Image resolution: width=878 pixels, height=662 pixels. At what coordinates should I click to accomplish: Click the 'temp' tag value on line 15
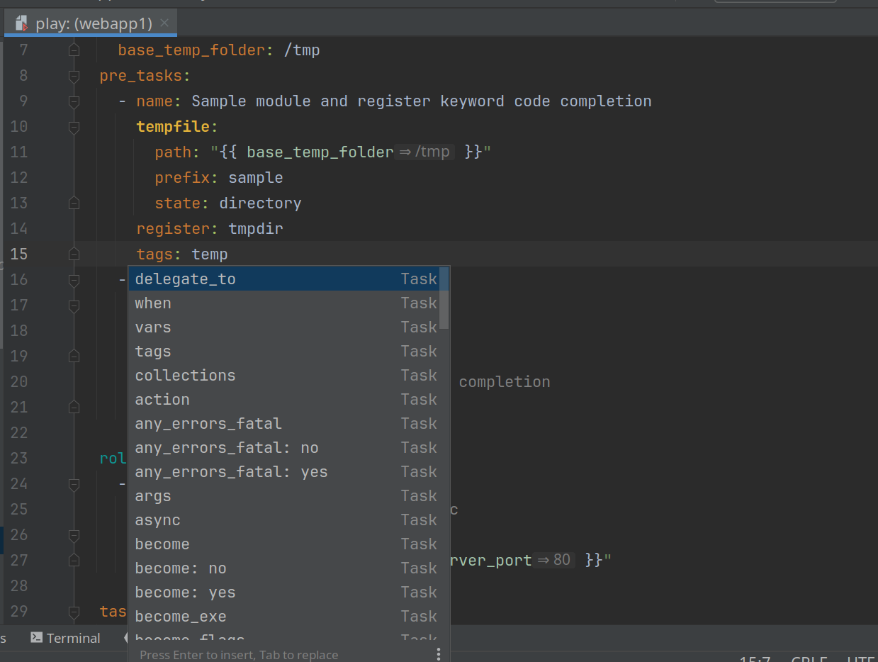(x=210, y=254)
